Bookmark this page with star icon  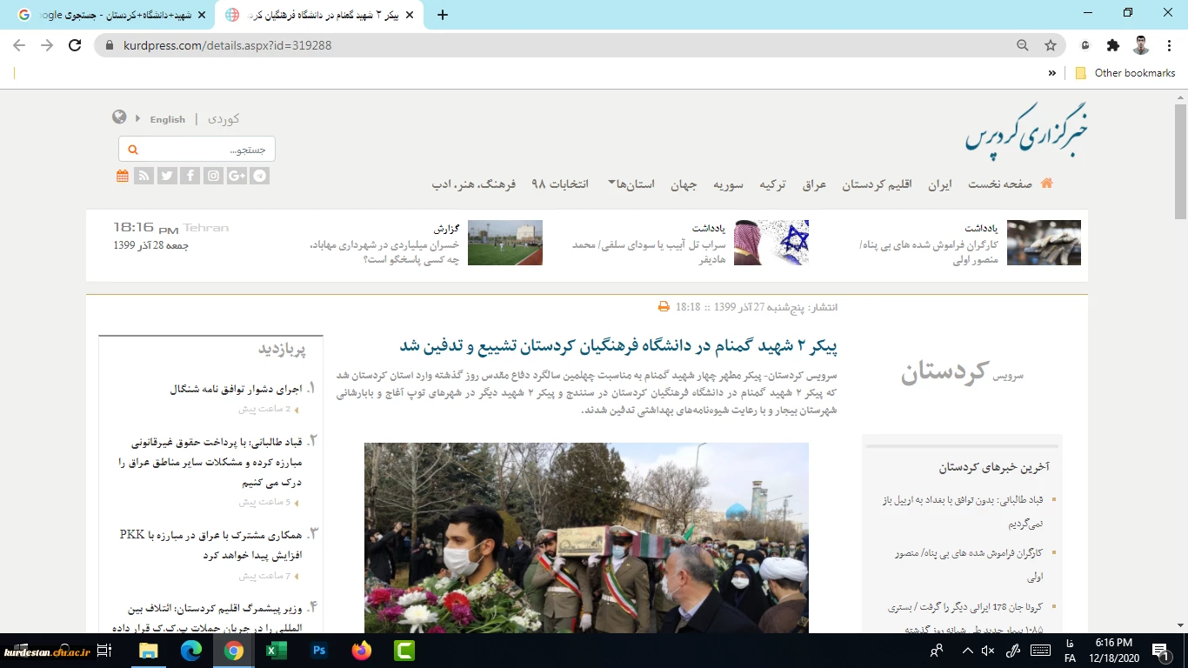[1050, 45]
